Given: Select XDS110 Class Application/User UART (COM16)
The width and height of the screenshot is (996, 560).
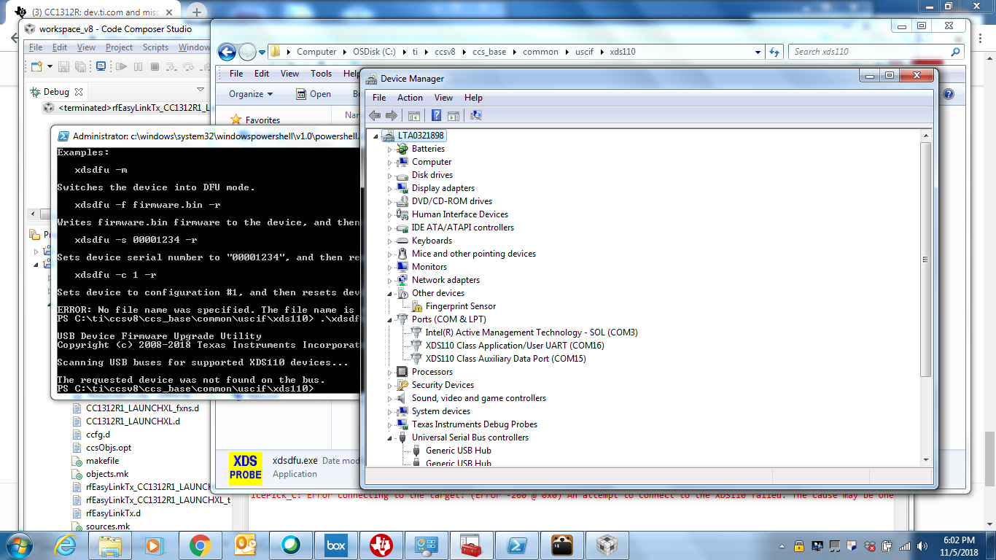Looking at the screenshot, I should [515, 346].
